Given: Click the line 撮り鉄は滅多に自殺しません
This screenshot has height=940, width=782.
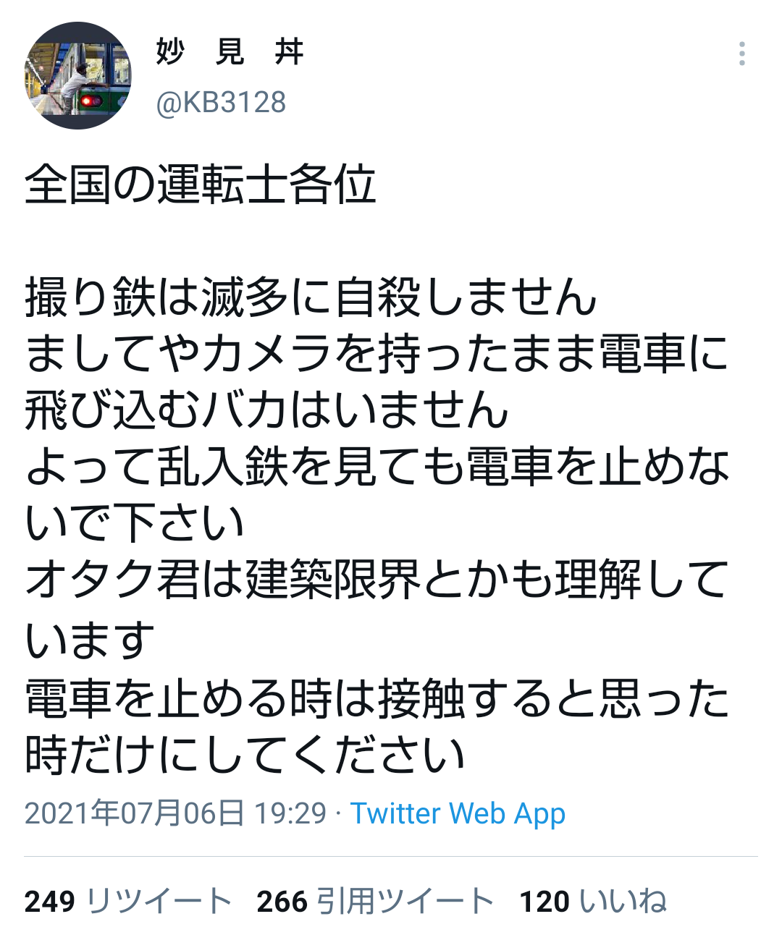Looking at the screenshot, I should point(311,297).
